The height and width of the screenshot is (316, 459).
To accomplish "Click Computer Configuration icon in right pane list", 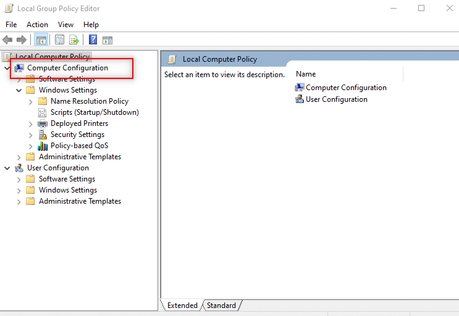I will coord(300,88).
